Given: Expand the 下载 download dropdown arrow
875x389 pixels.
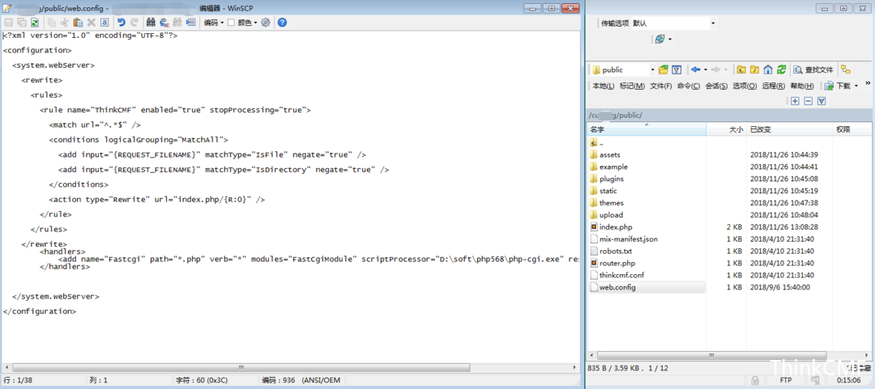Looking at the screenshot, I should coord(856,86).
